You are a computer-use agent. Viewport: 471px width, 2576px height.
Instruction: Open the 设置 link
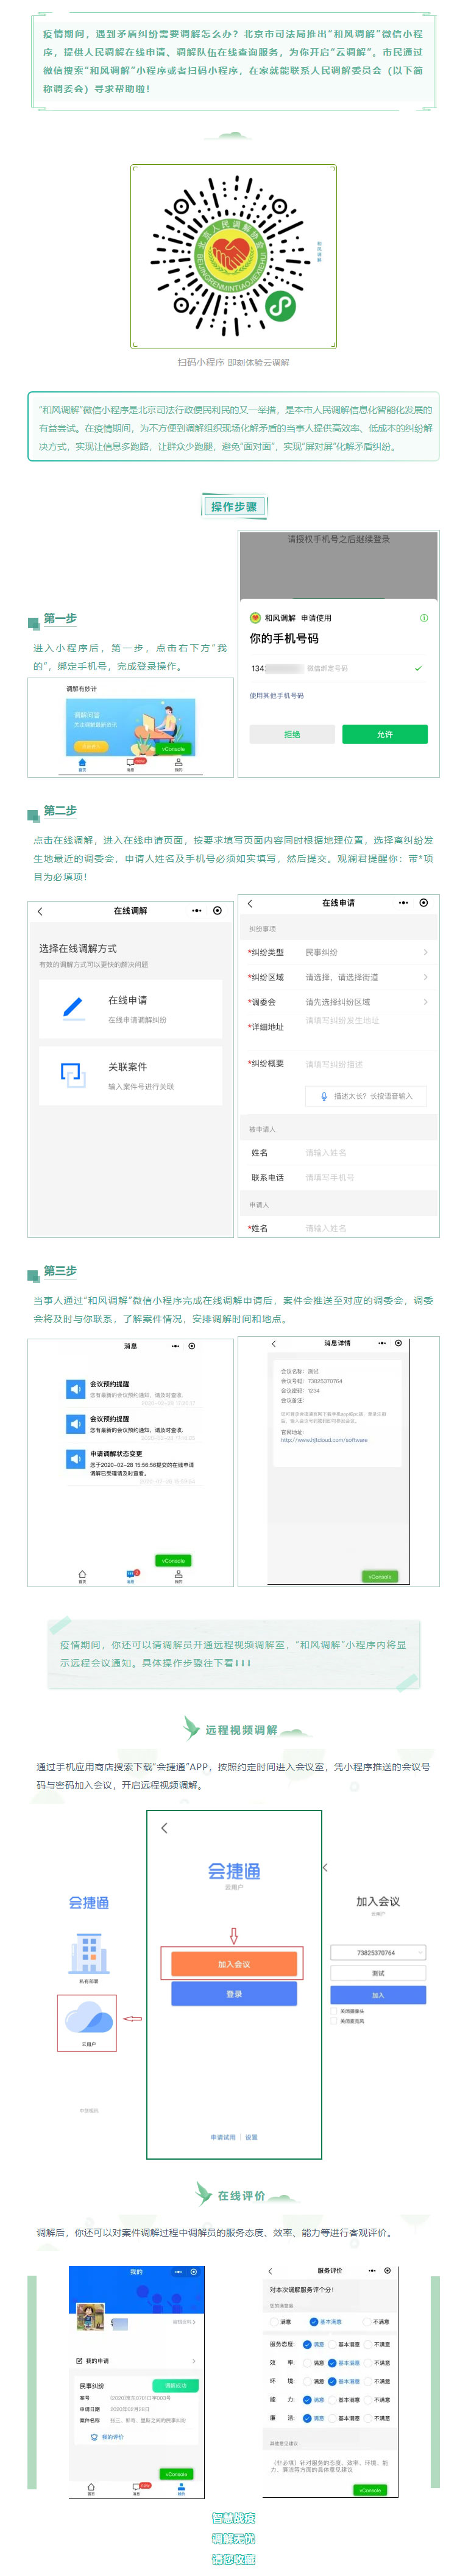tap(252, 2137)
